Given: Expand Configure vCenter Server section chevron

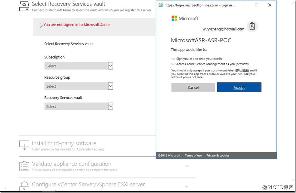Looking at the screenshot, I should 187,186.
